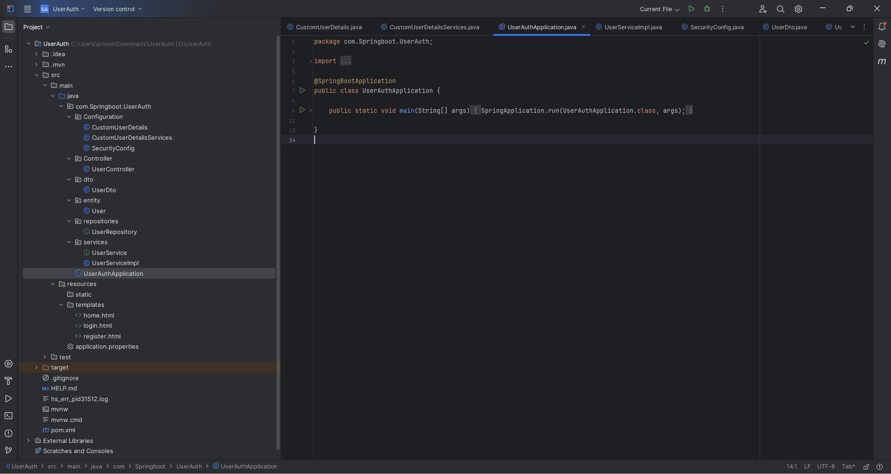Screen dimensions: 891x474
Task: Open the Notifications bell icon
Action: pyautogui.click(x=882, y=27)
